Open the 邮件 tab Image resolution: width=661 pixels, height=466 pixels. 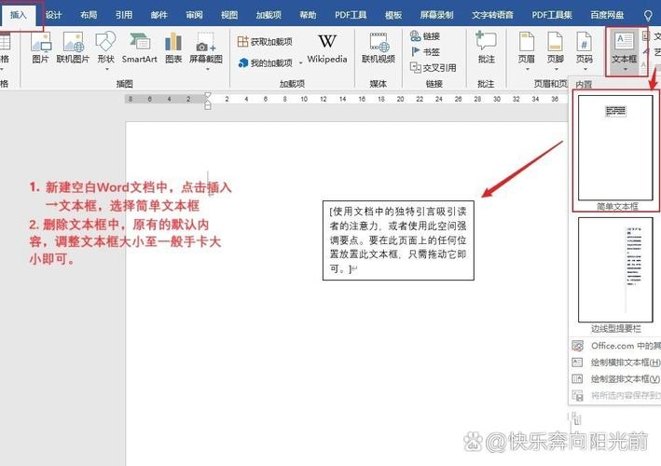158,15
